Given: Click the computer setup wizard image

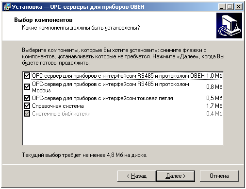Looking at the screenshot, I should click(x=229, y=25).
